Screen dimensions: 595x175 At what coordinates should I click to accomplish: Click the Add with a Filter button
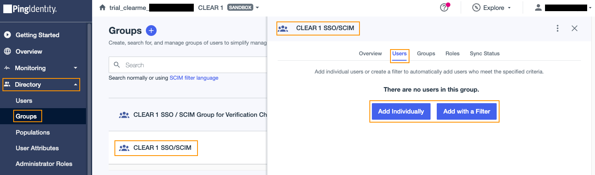(466, 111)
